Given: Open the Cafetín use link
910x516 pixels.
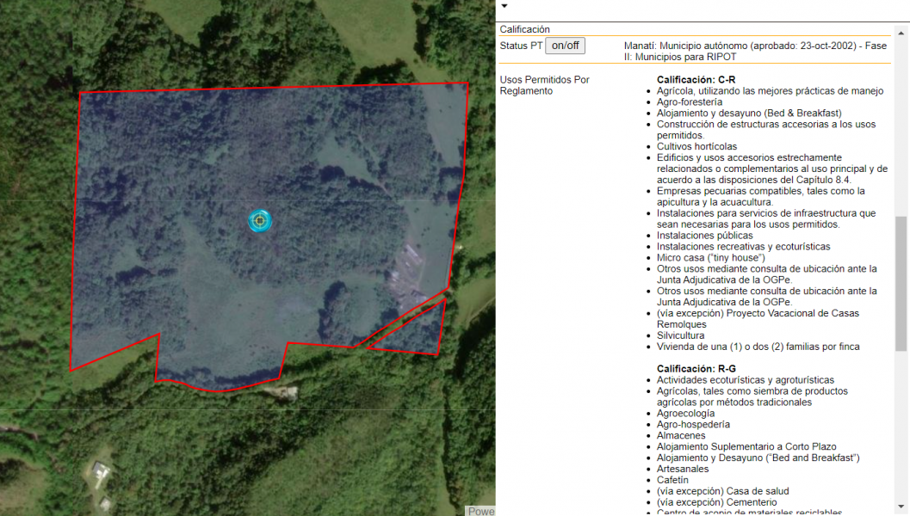Looking at the screenshot, I should 672,479.
